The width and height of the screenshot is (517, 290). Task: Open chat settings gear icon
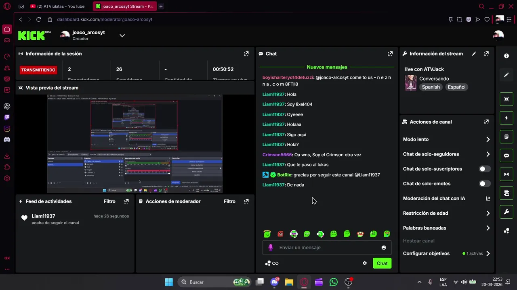pyautogui.click(x=365, y=263)
